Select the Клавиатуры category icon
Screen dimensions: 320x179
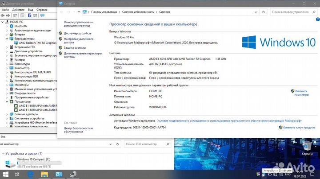[x=12, y=64]
